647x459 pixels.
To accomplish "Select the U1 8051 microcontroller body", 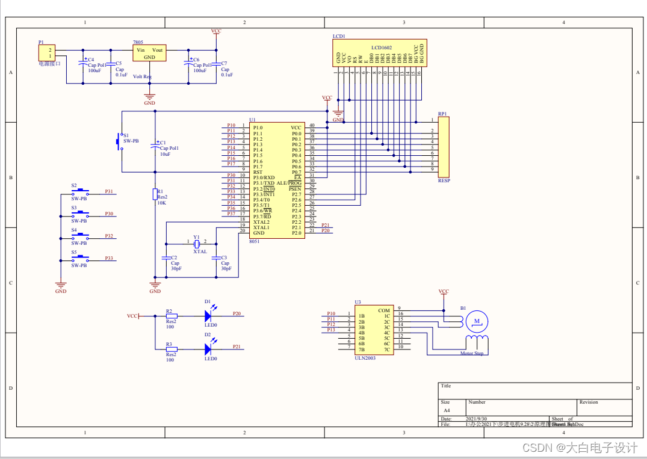I will 277,180.
